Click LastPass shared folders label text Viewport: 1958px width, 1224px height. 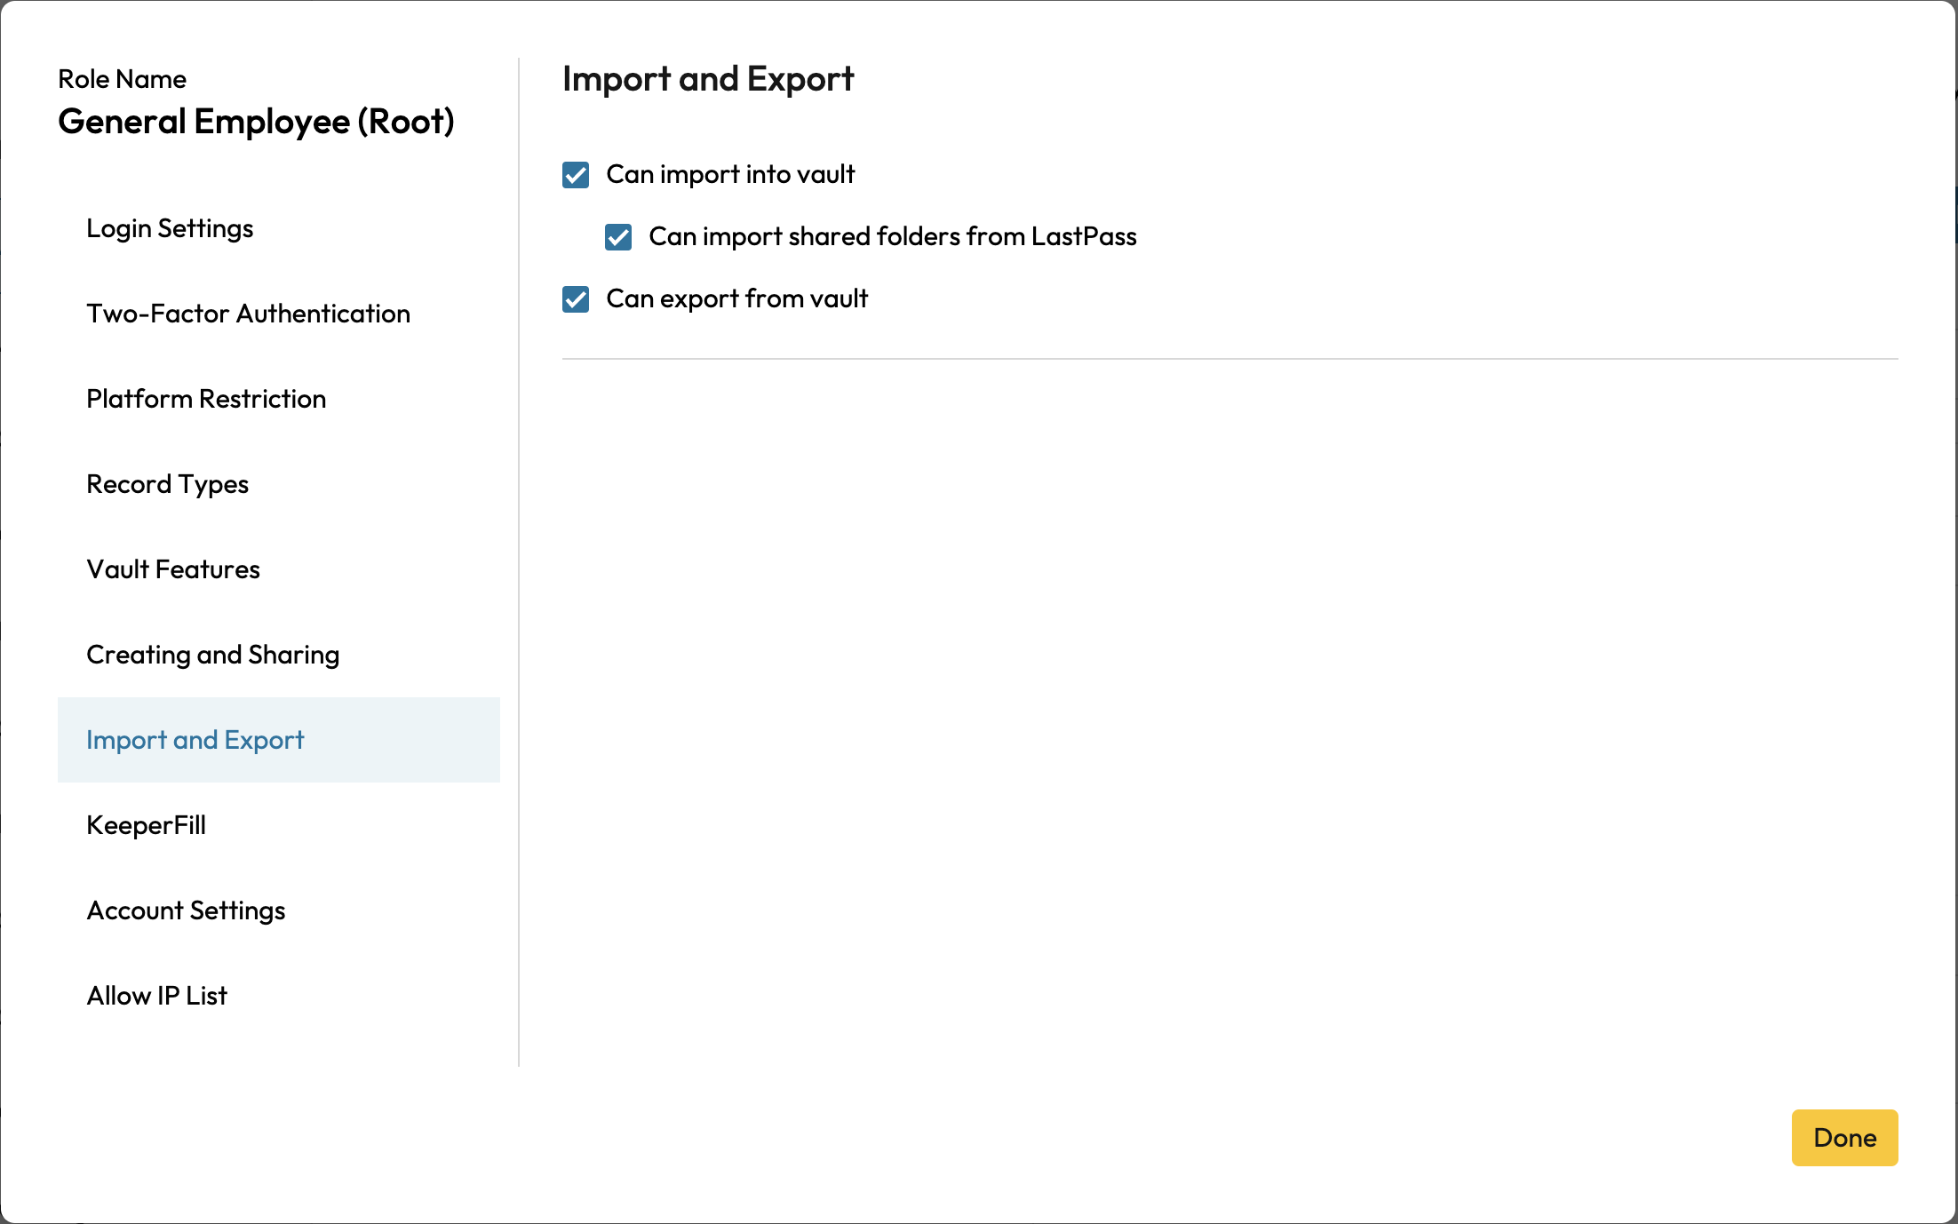(892, 236)
